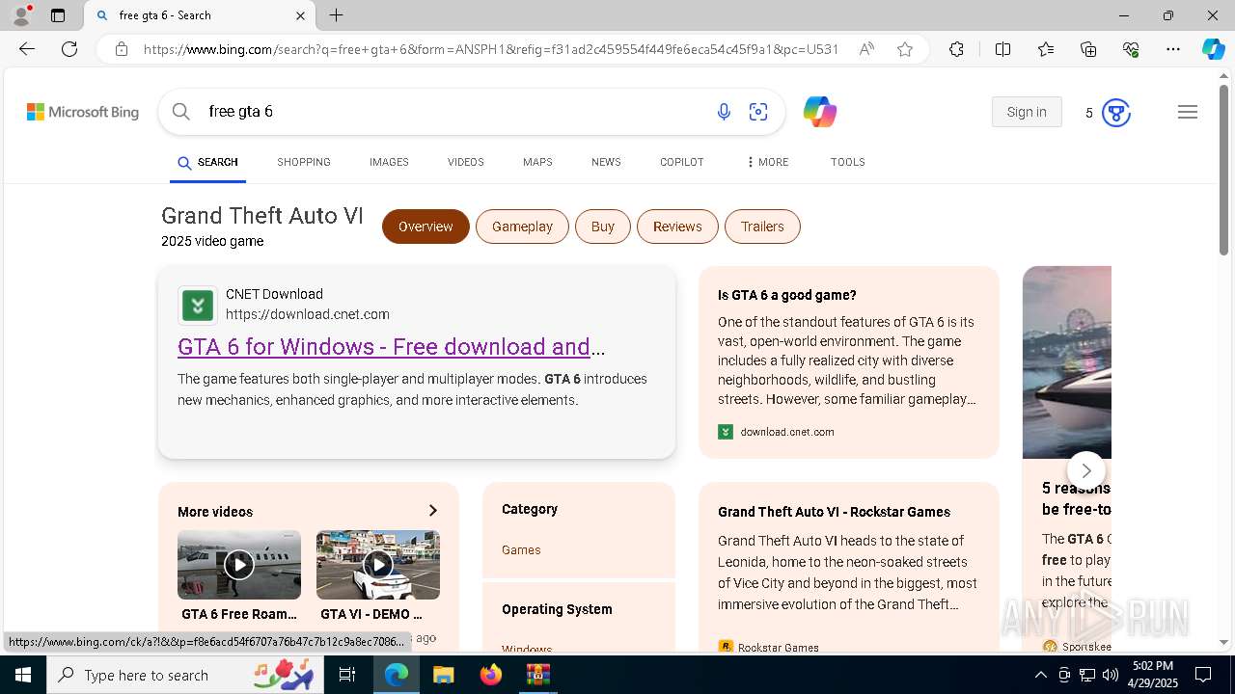The height and width of the screenshot is (694, 1235).
Task: Select the Trailers pill
Action: (762, 227)
